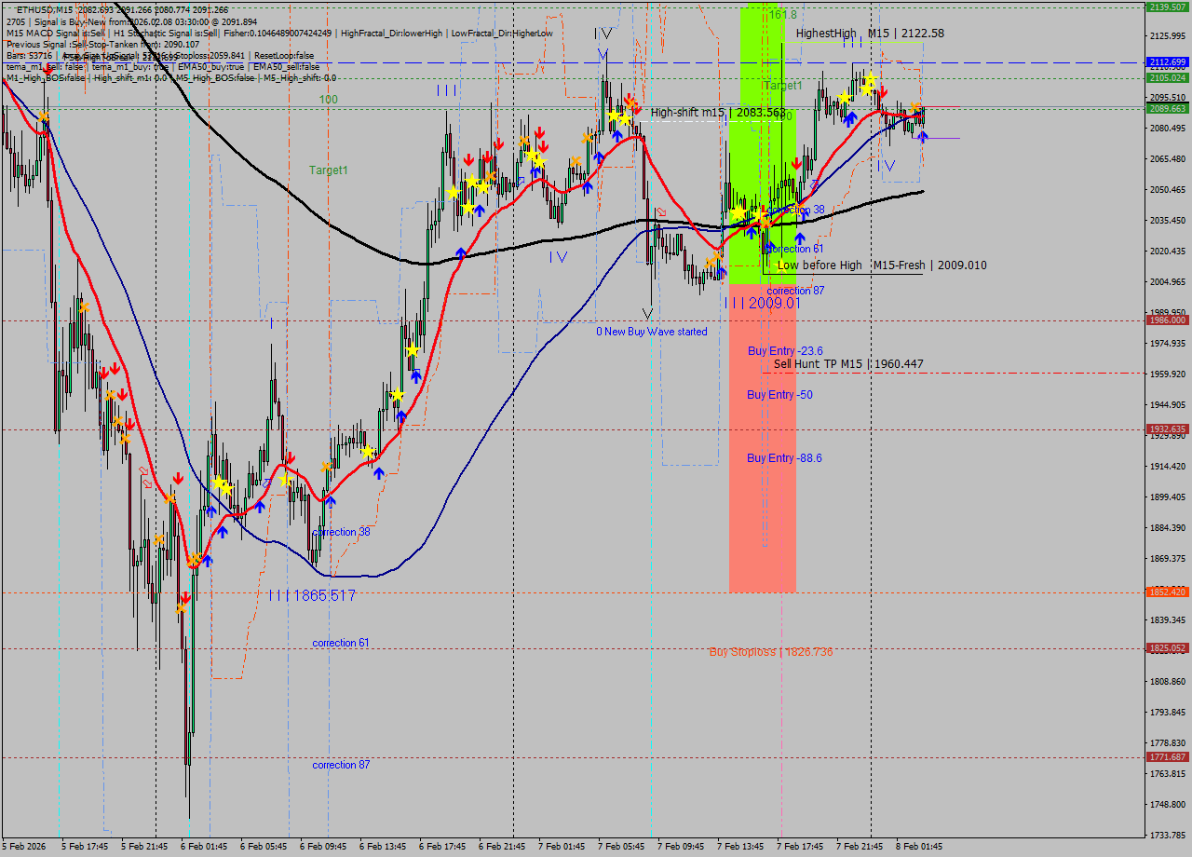Click the 'Buy Stoploss | 1826.736' label

(x=770, y=652)
